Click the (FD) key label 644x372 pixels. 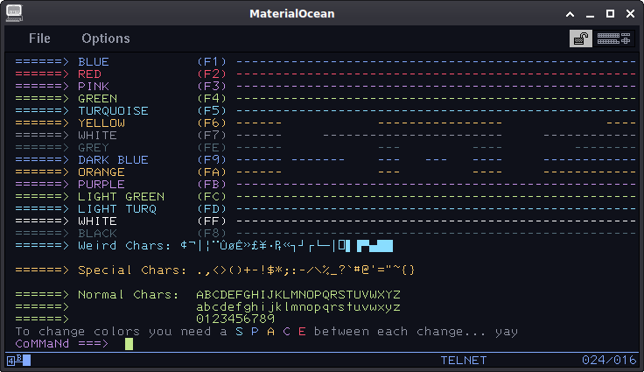pos(212,209)
